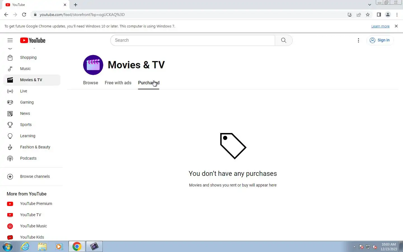Viewport: 403px width, 252px height.
Task: Click the Movies & TV clapperboard icon in sidebar
Action: tap(10, 80)
